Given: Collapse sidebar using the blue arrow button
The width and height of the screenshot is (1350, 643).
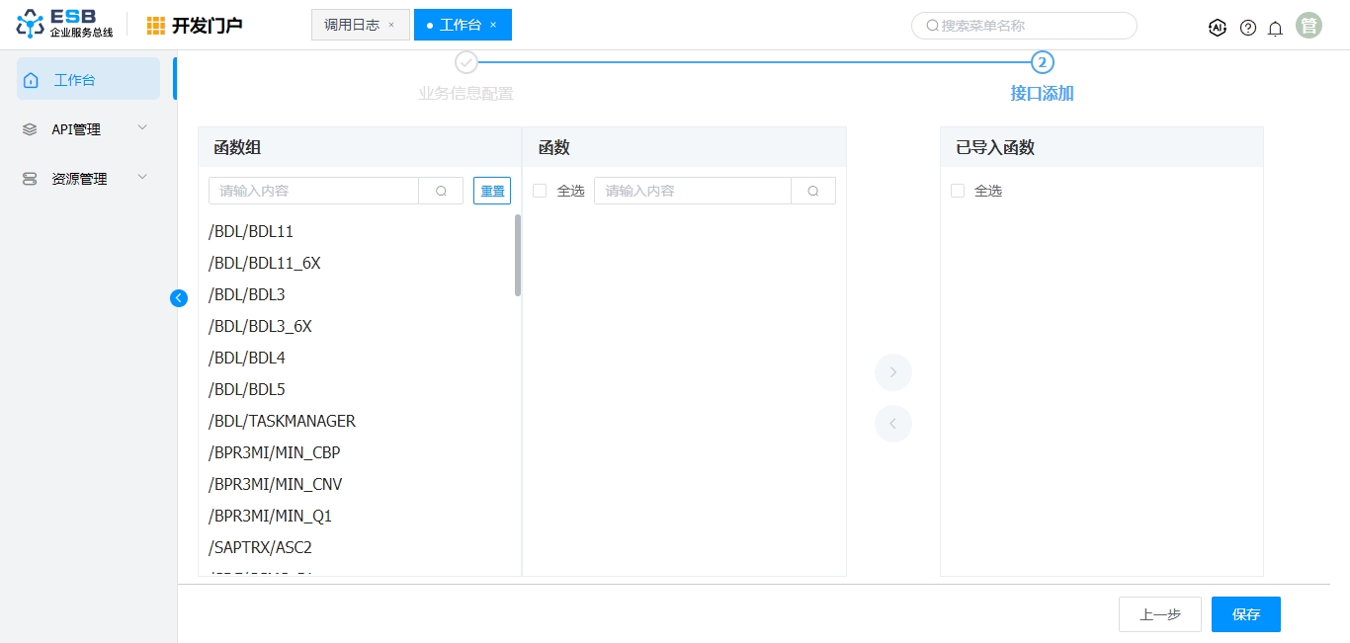Looking at the screenshot, I should 179,297.
